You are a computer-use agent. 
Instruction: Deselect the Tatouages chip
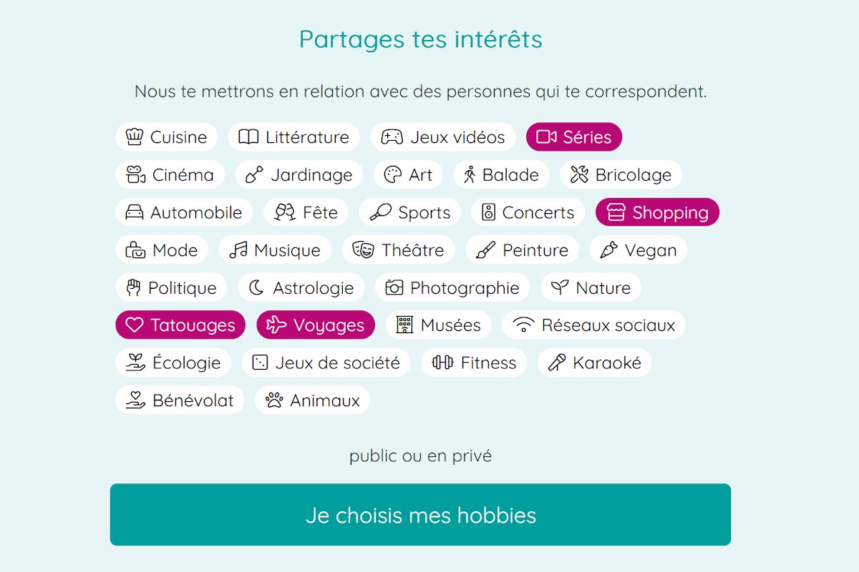click(180, 325)
